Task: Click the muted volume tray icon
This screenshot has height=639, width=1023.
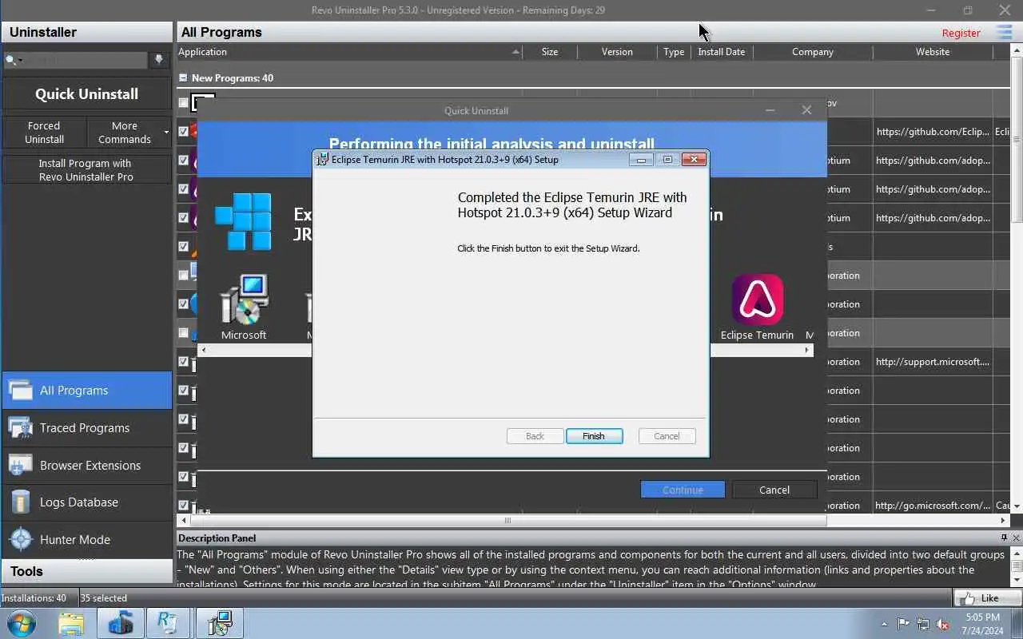Action: pos(943,624)
